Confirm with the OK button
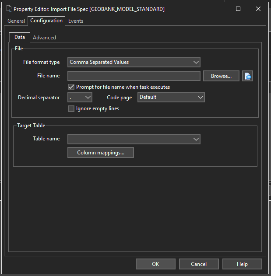271x276 pixels. (x=155, y=264)
